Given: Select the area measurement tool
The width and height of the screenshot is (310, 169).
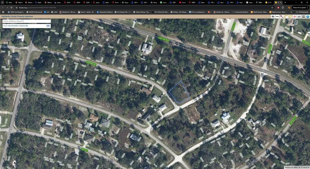Looking at the screenshot, I should pyautogui.click(x=290, y=16).
